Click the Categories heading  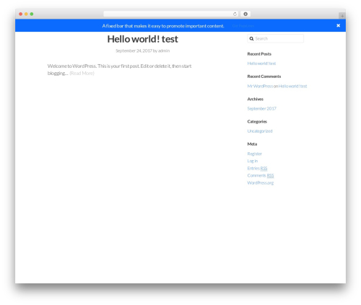click(x=257, y=122)
